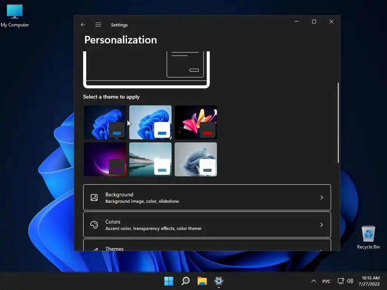The width and height of the screenshot is (387, 290).
Task: Click the Personalization page heading
Action: tap(121, 40)
